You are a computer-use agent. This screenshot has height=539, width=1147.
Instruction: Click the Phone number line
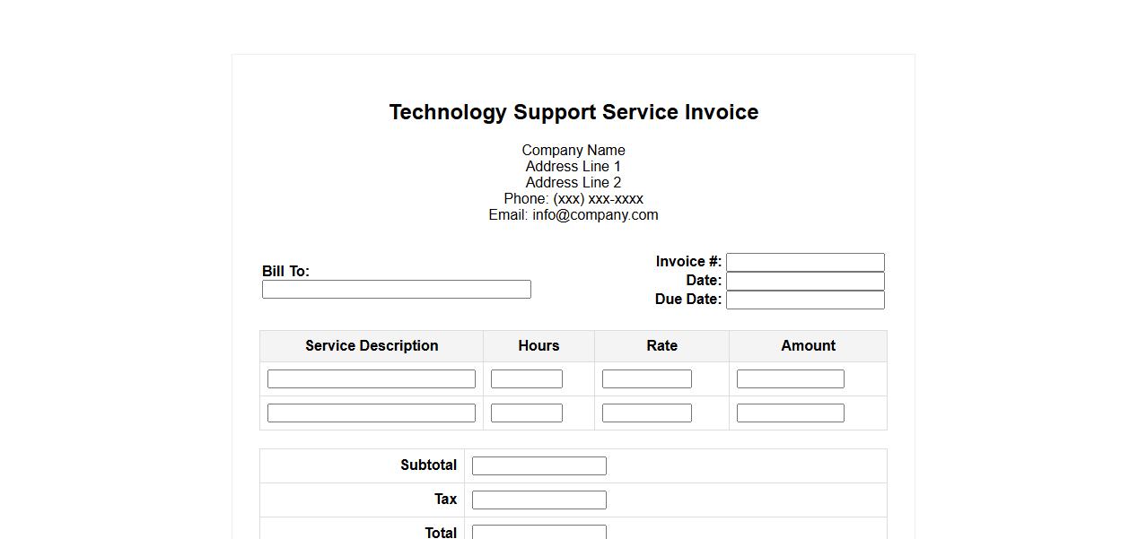click(573, 199)
